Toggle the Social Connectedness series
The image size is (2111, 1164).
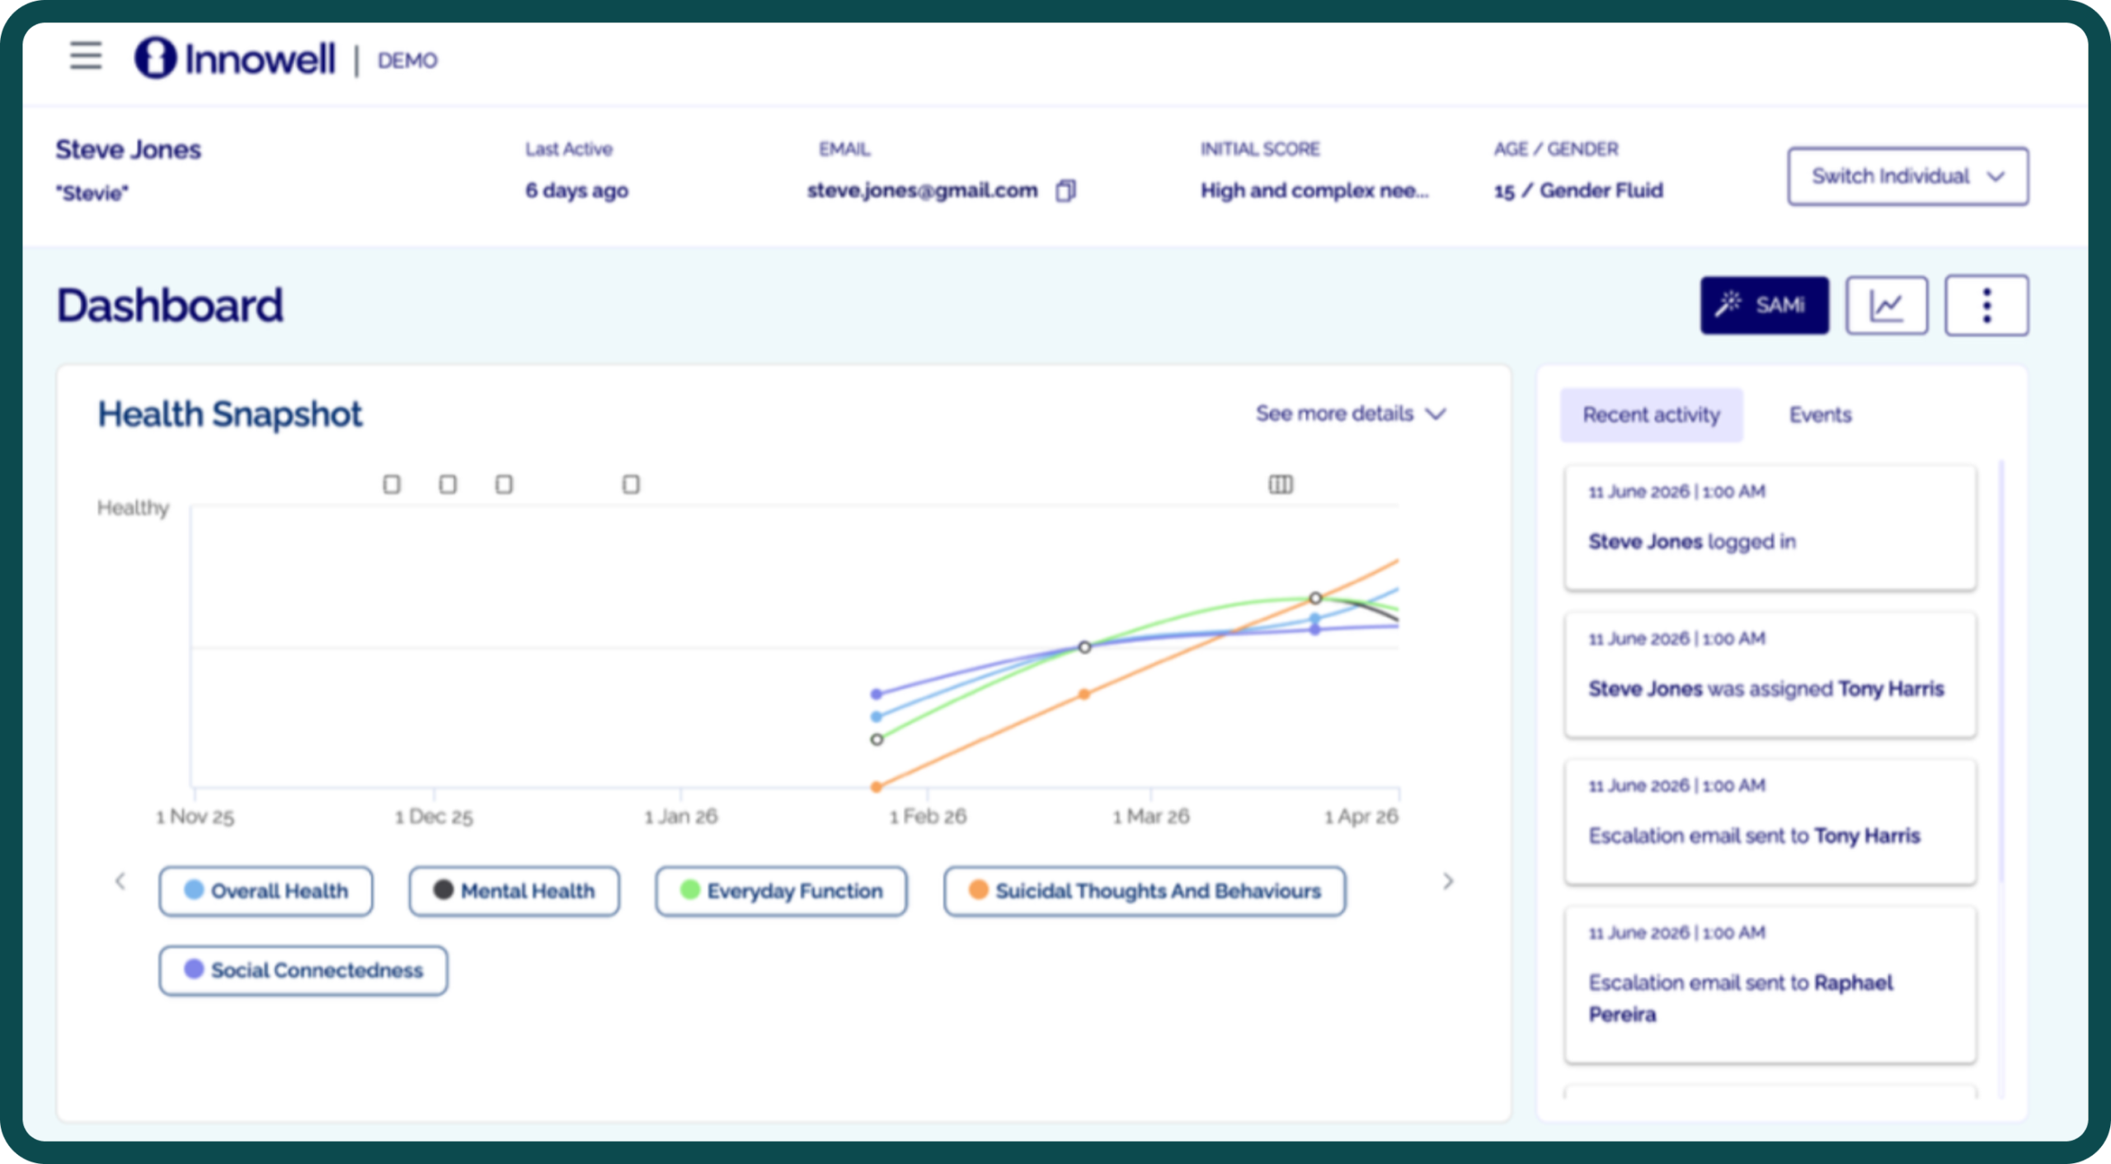click(x=303, y=969)
